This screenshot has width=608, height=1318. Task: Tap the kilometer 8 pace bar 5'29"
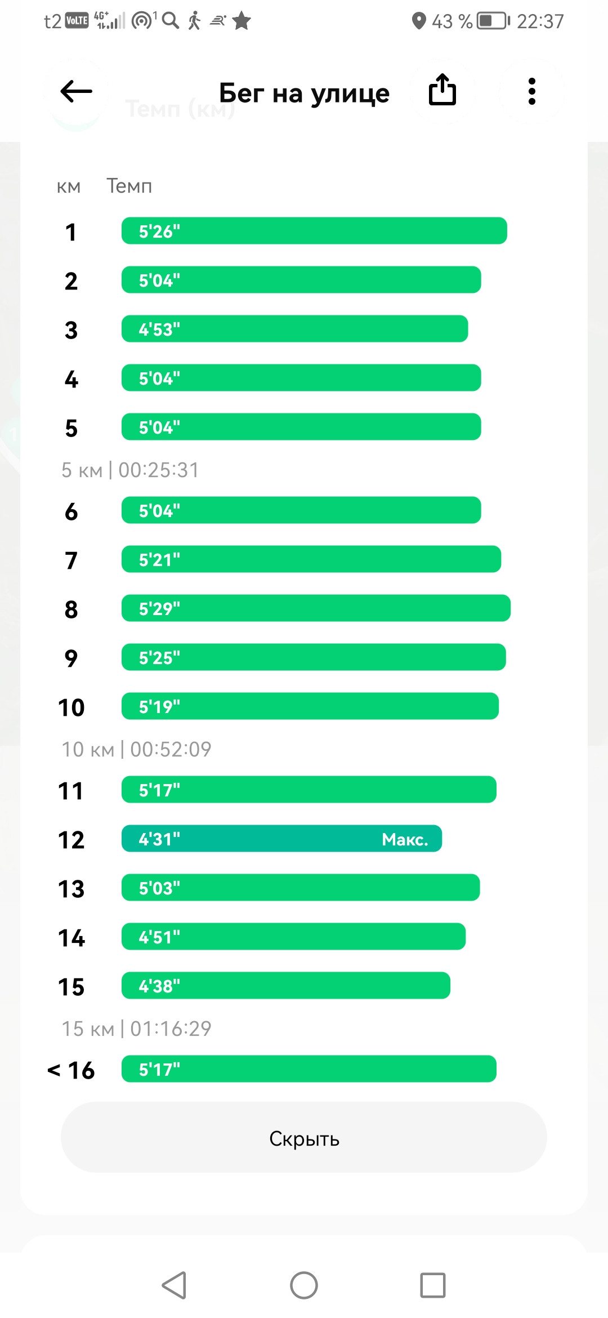[x=316, y=608]
